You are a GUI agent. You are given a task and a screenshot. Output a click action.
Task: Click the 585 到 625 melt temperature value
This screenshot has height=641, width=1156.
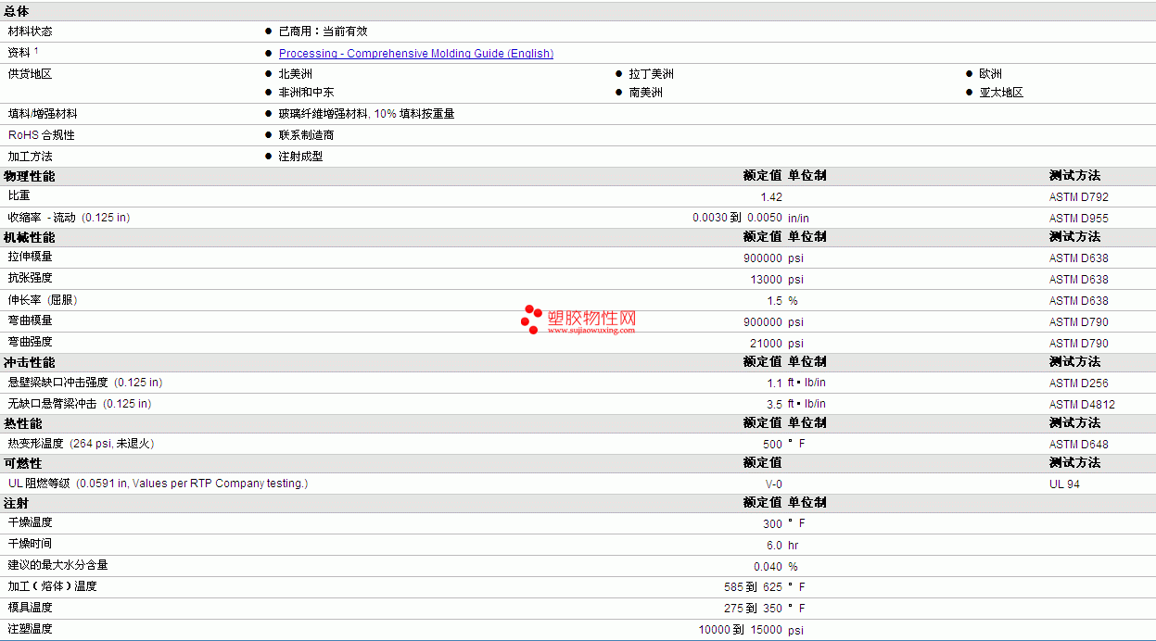tap(753, 587)
